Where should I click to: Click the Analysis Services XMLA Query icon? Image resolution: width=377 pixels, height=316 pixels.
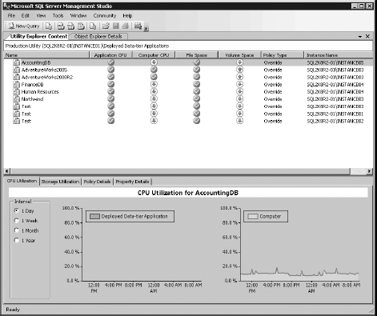coord(81,26)
